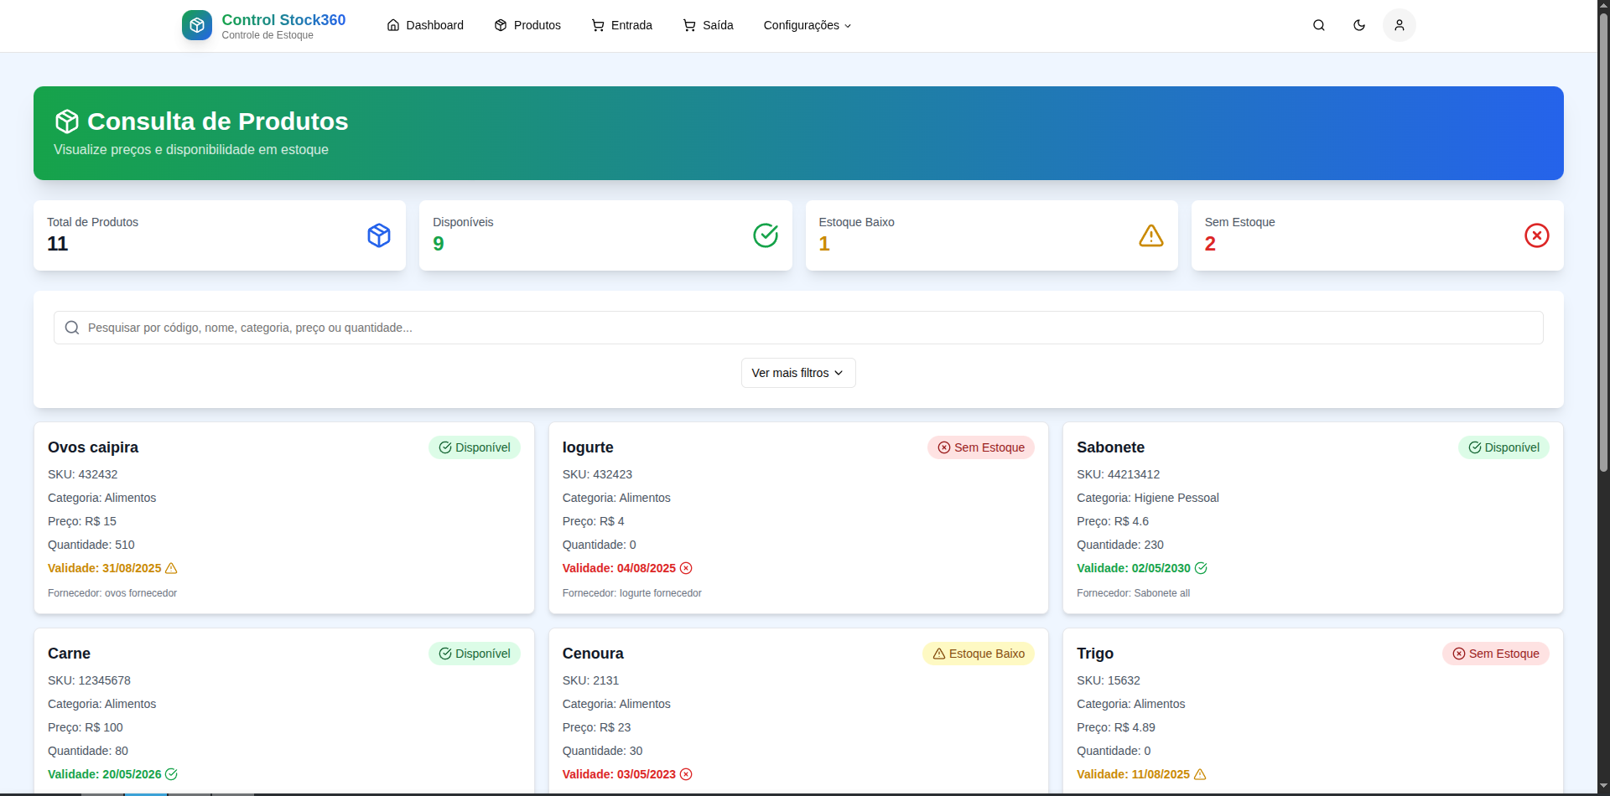The width and height of the screenshot is (1610, 796).
Task: Click the Disponível badge on Ovos caipira
Action: coord(475,447)
